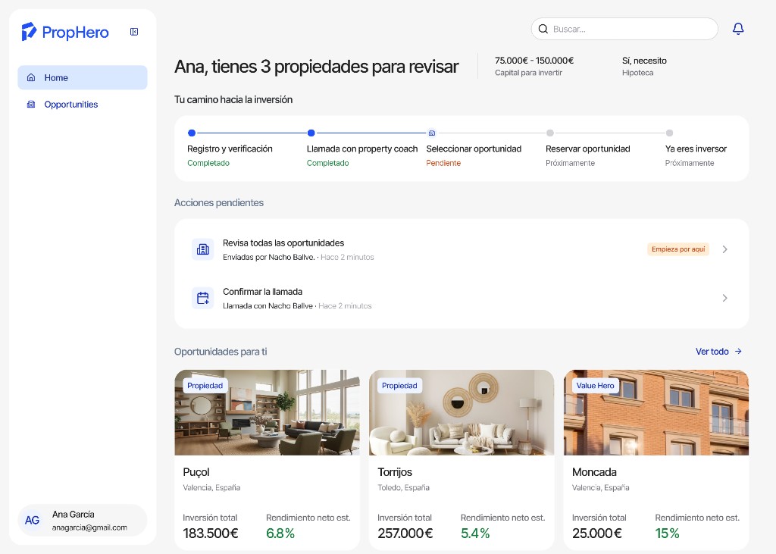The width and height of the screenshot is (776, 554).
Task: Click the Opportunities building icon in sidebar
Action: click(x=31, y=104)
